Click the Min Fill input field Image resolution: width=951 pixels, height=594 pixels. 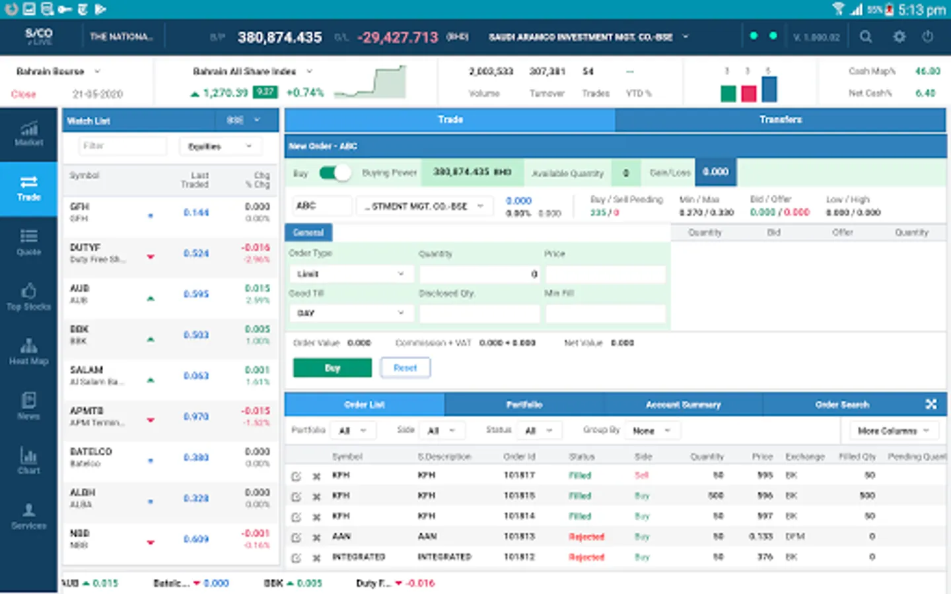click(605, 313)
